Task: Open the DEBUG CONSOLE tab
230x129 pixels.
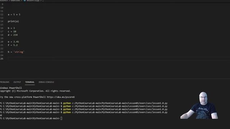Action: point(46,82)
